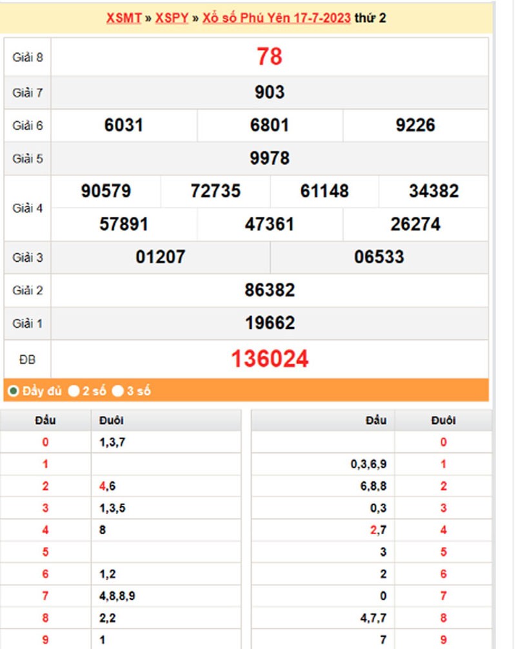Click the 'Đuôi' column header in right table

pos(442,419)
